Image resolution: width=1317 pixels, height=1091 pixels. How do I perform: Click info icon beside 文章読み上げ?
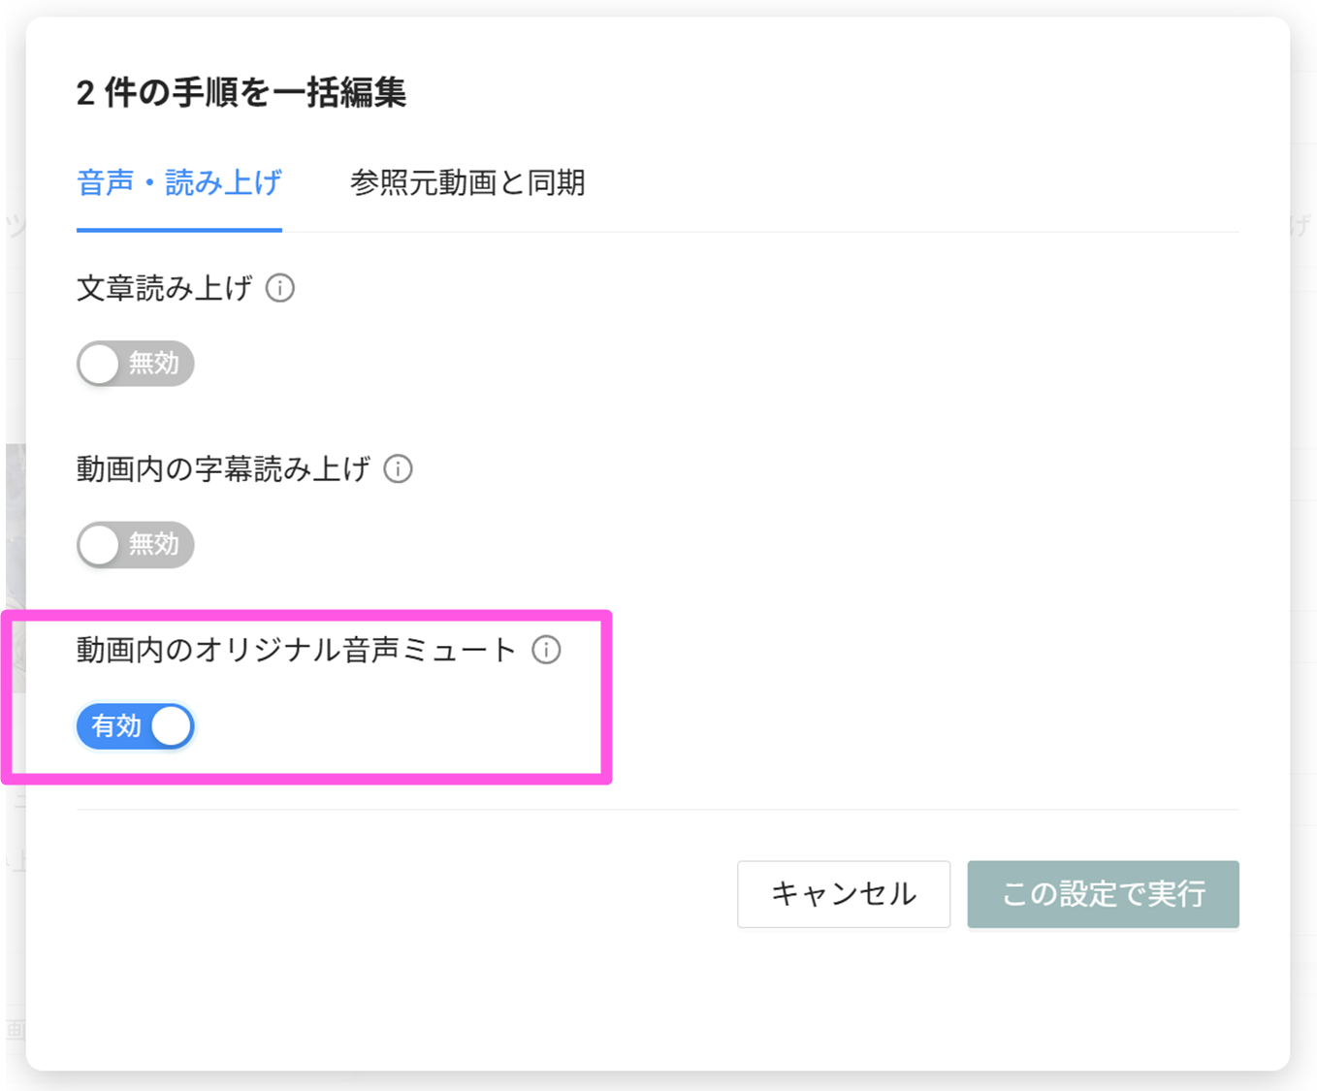pos(280,288)
